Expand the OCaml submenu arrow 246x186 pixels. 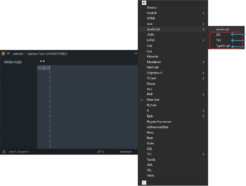(x=203, y=78)
